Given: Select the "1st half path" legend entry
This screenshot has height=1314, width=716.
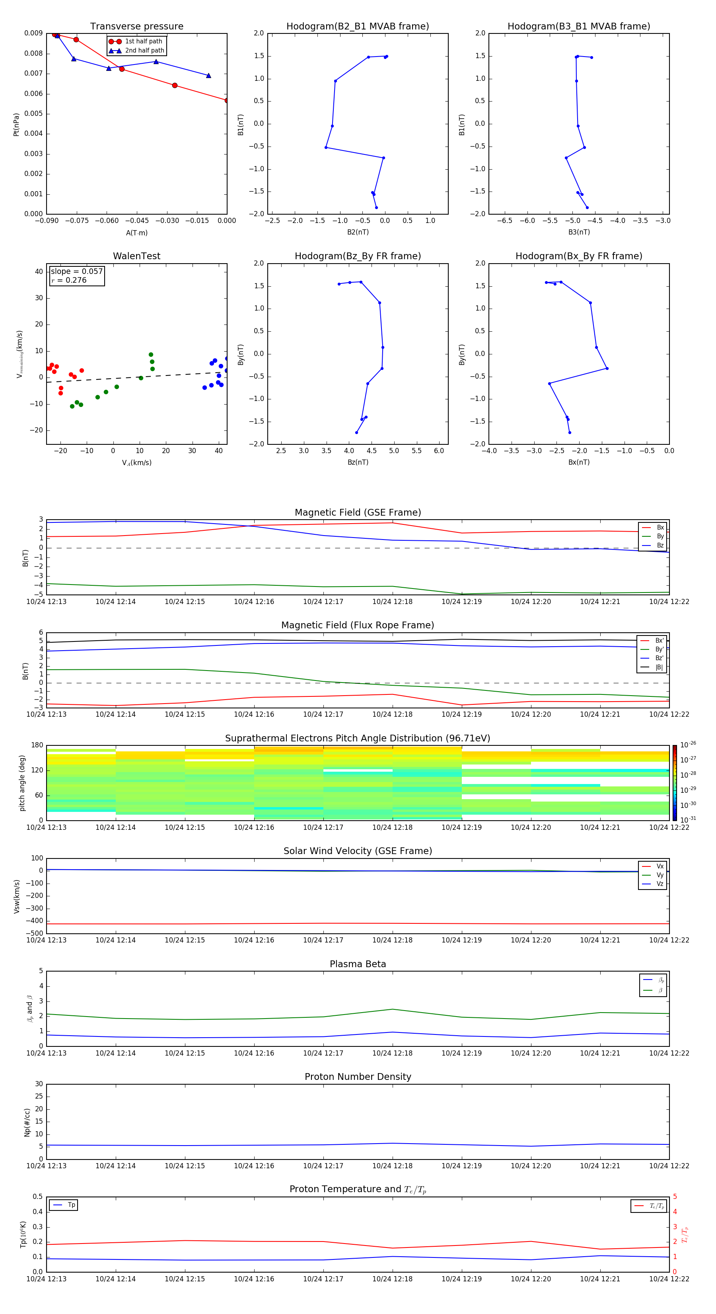Looking at the screenshot, I should (136, 41).
